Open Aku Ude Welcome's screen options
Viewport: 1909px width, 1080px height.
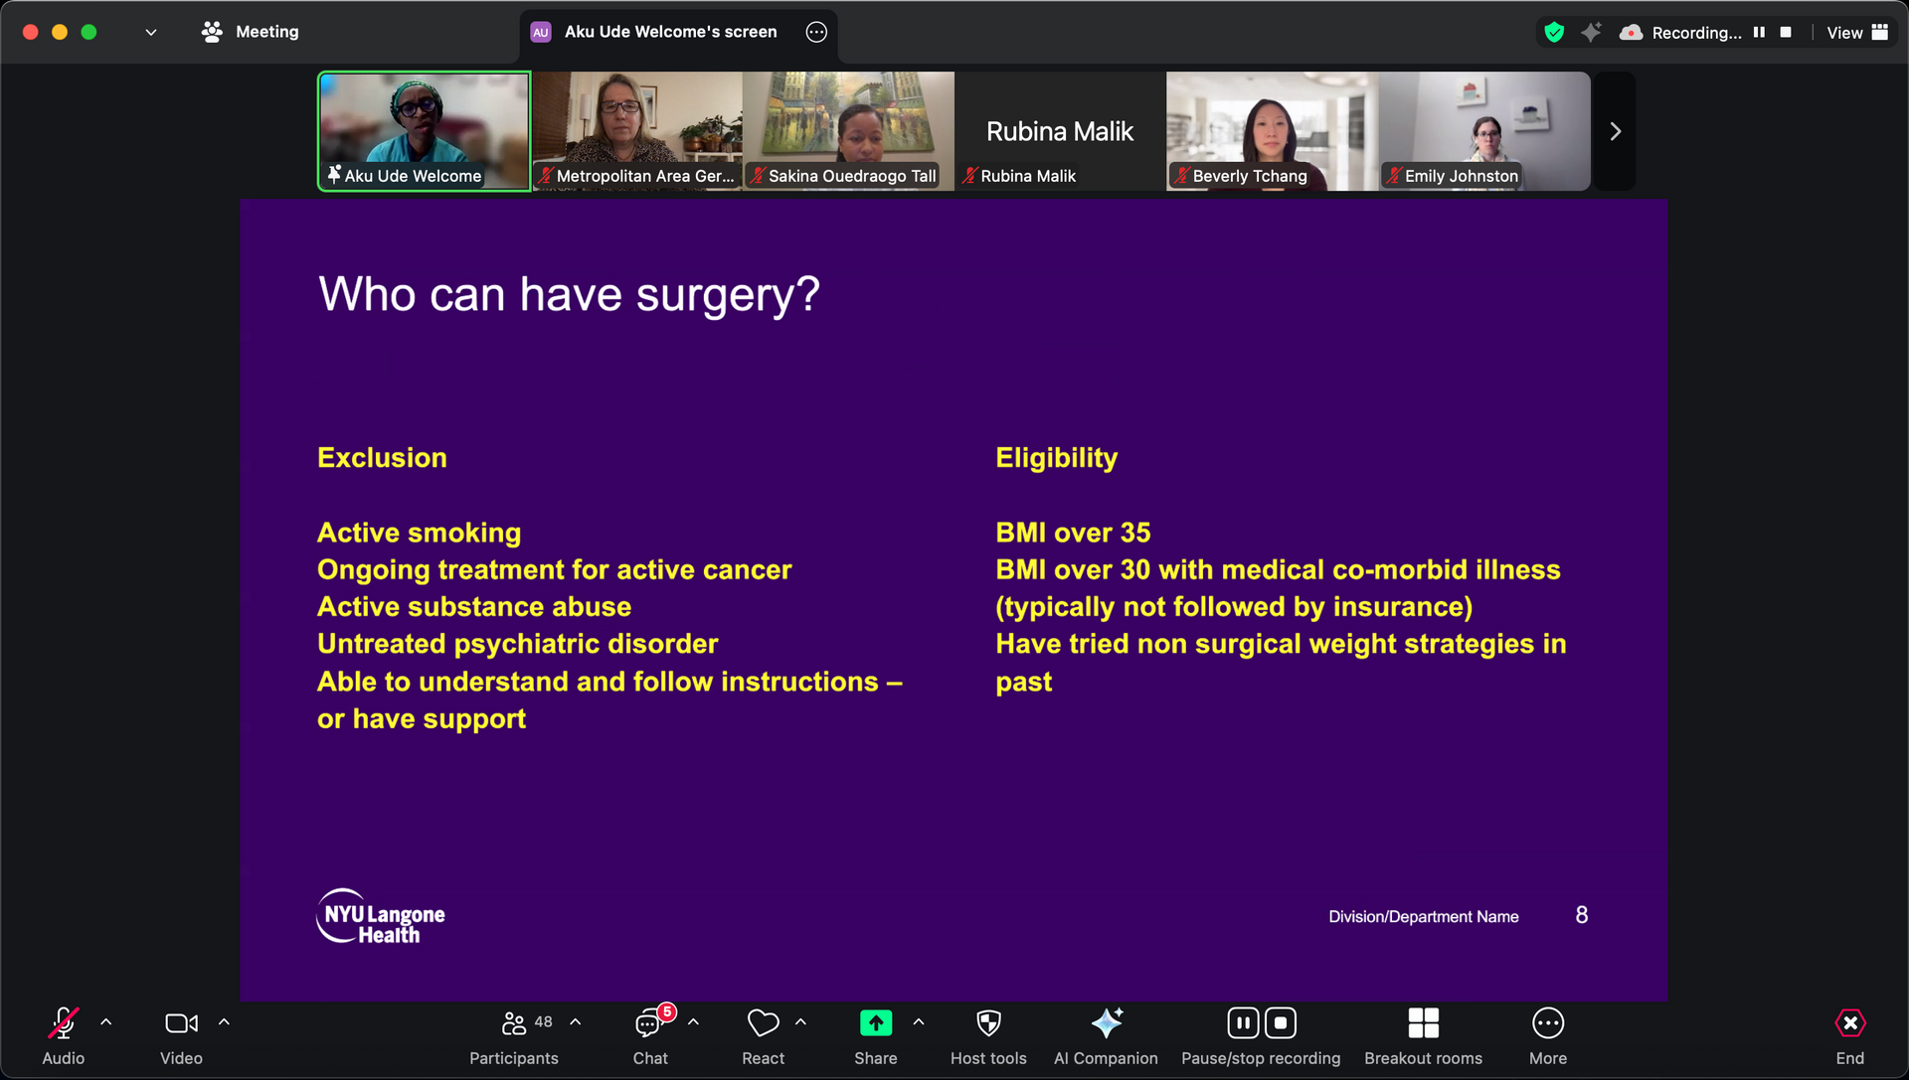pos(816,32)
